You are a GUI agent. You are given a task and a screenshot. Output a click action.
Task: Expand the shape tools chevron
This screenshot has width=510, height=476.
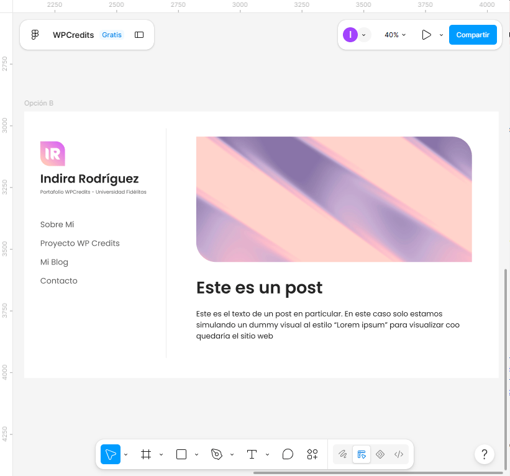click(196, 454)
